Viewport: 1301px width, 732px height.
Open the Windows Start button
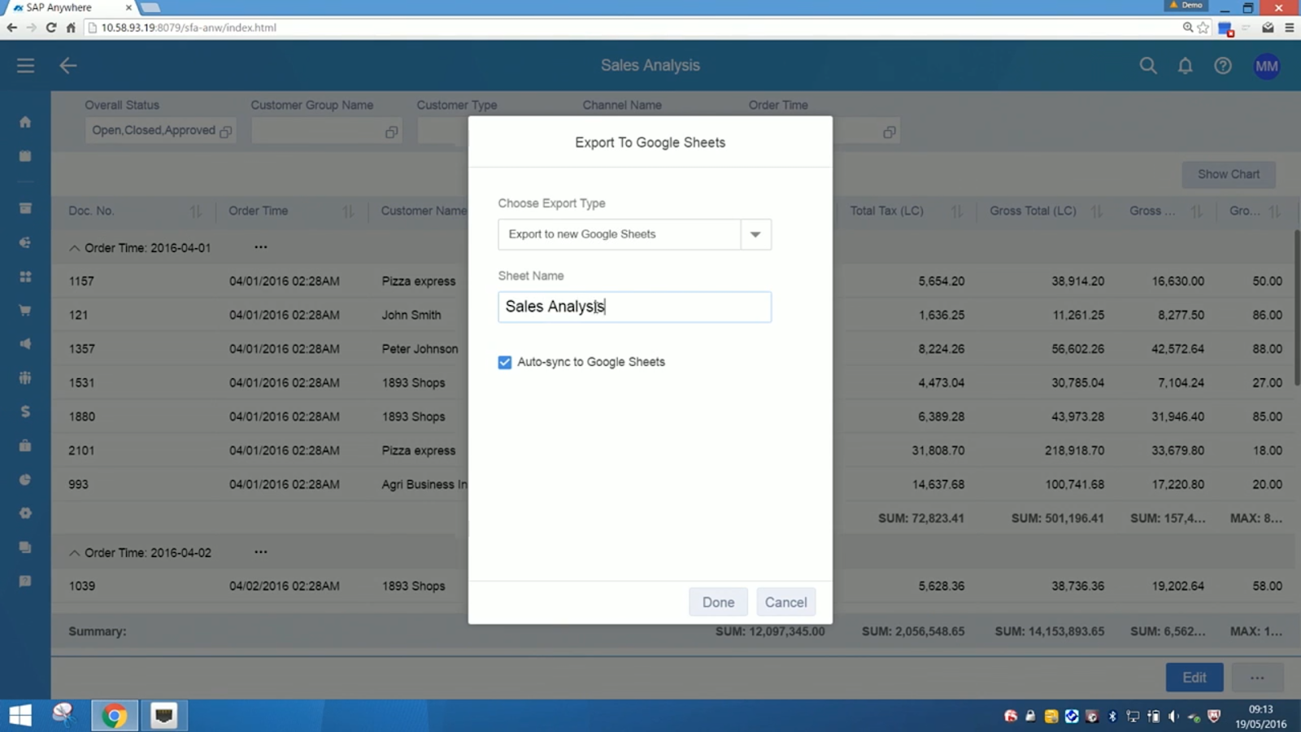click(x=20, y=715)
